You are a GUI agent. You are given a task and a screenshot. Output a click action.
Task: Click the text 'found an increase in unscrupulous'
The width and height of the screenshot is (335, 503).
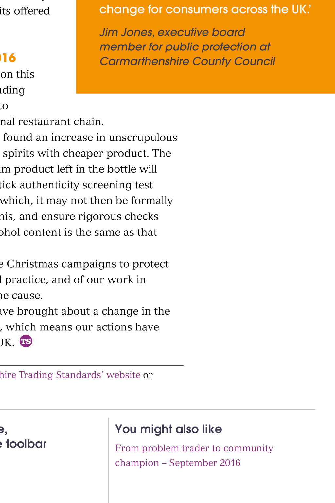coord(90,138)
